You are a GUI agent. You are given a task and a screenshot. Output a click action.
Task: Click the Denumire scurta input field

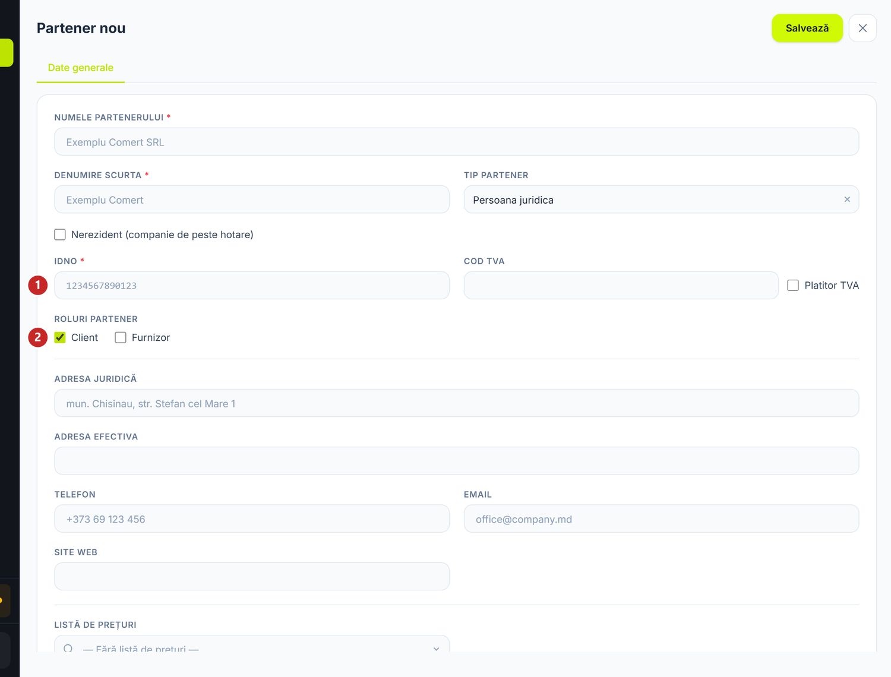click(x=252, y=200)
